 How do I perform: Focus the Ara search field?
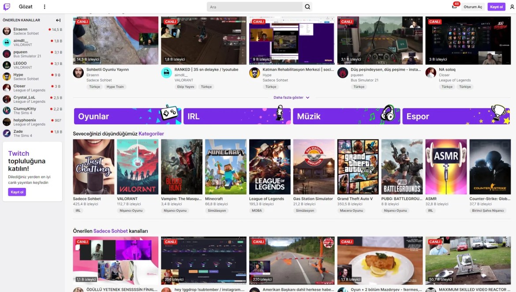click(x=255, y=7)
